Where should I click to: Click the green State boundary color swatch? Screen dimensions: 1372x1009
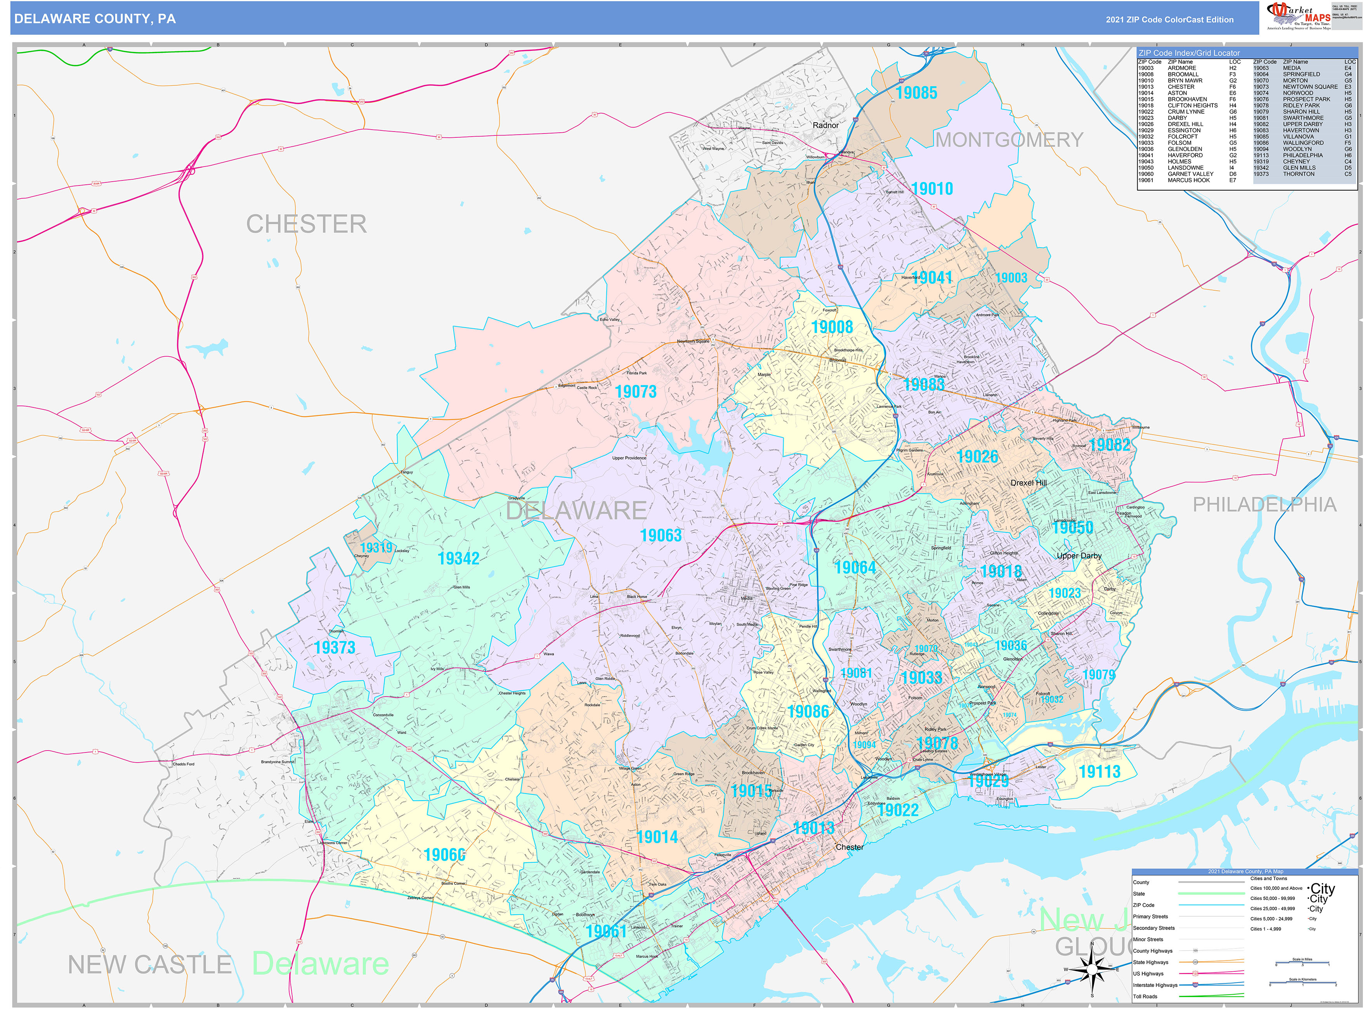(1212, 894)
